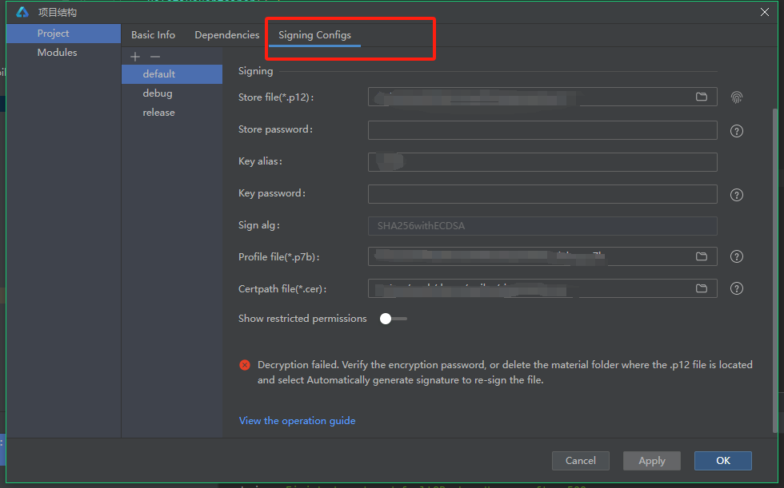
Task: Click the Signing section heading
Action: tap(255, 71)
